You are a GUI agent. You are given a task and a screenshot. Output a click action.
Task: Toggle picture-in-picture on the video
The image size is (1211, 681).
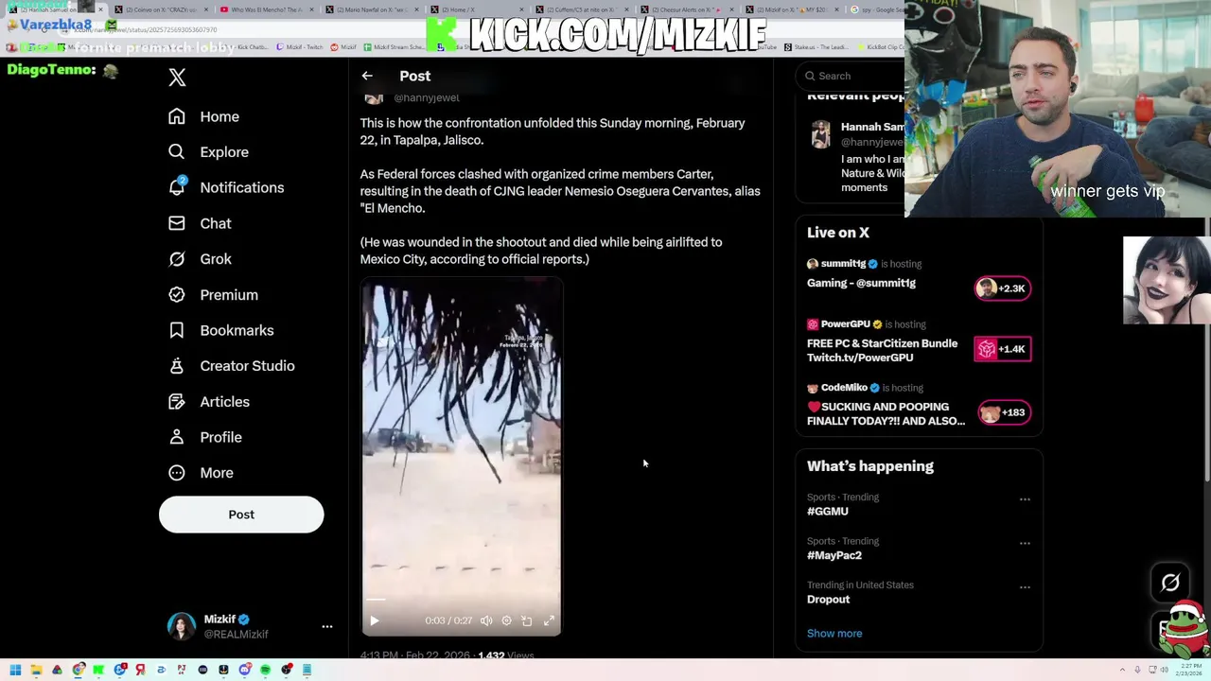tap(527, 620)
